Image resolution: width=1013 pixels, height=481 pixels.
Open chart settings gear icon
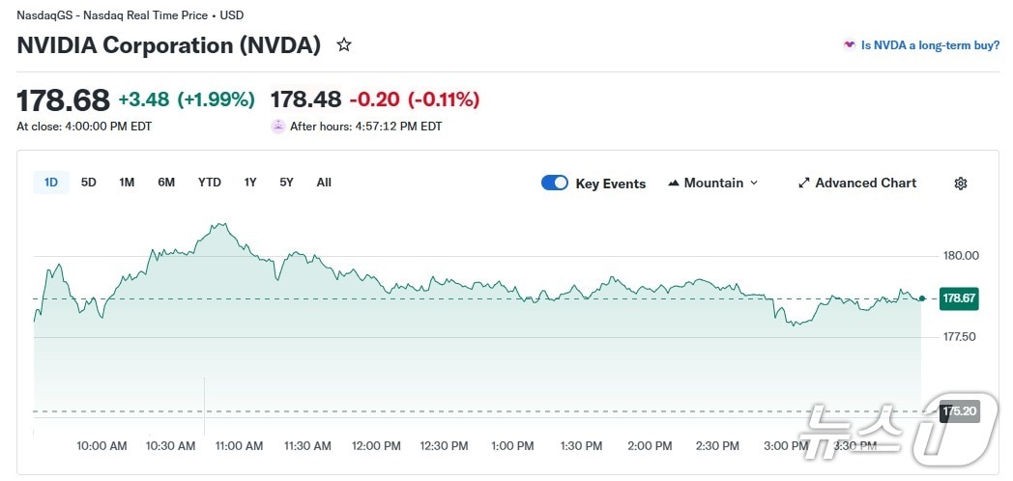coord(960,184)
